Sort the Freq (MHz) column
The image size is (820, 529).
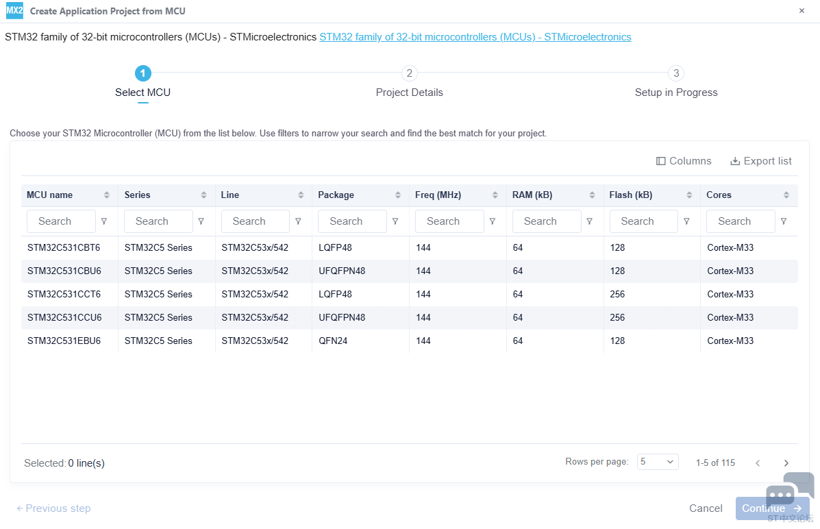click(x=495, y=195)
